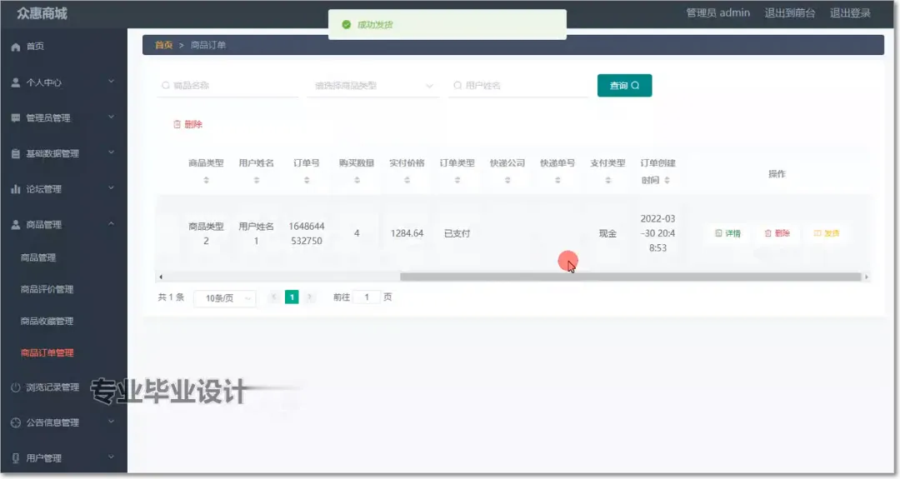Open 商品评价管理 in the sidebar
Viewport: 900px width, 479px height.
(47, 289)
